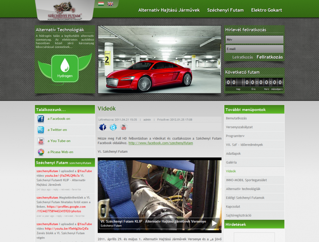Open YouTube icon in Találkozzunk sidebar
Viewport: 319px width, 242px height.
[x=41, y=141]
